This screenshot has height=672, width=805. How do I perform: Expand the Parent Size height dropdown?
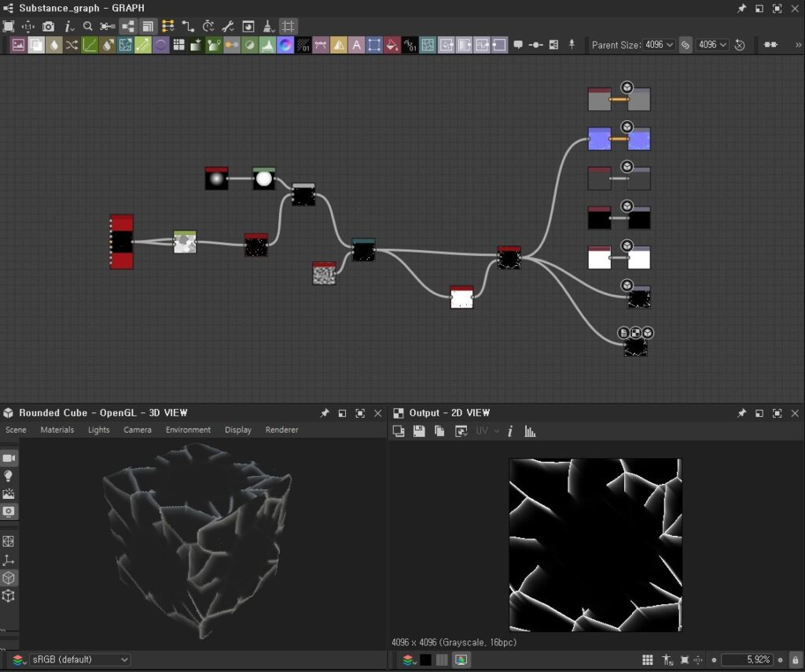pyautogui.click(x=712, y=45)
